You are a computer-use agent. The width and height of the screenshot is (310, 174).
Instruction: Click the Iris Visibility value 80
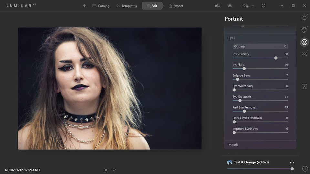pos(286,54)
